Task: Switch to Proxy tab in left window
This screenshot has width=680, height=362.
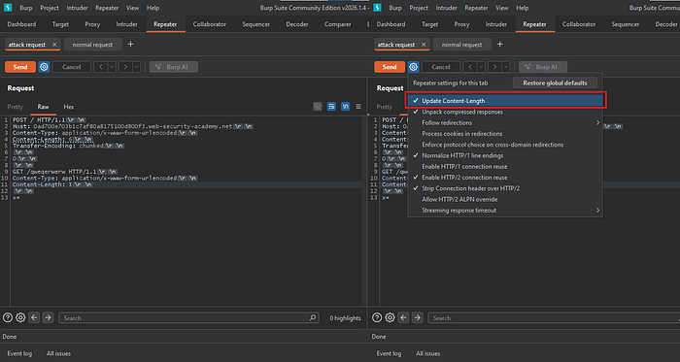Action: [92, 24]
